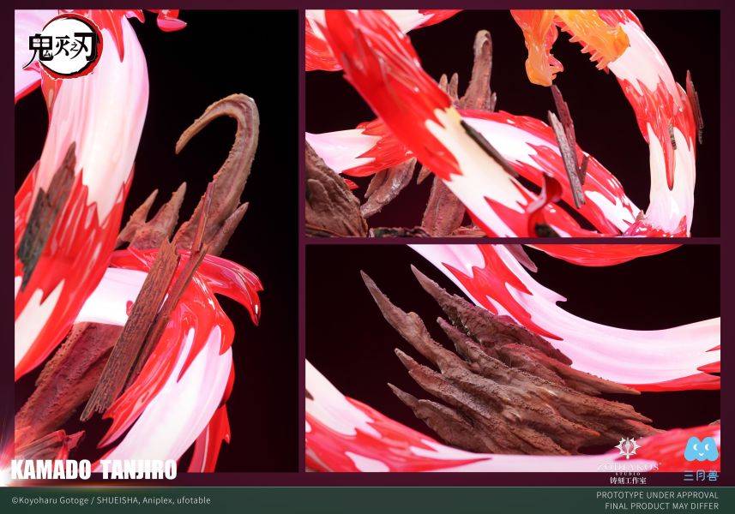Click the blue March Beast mascot logo
Viewport: 735px width, 514px height.
(x=702, y=450)
